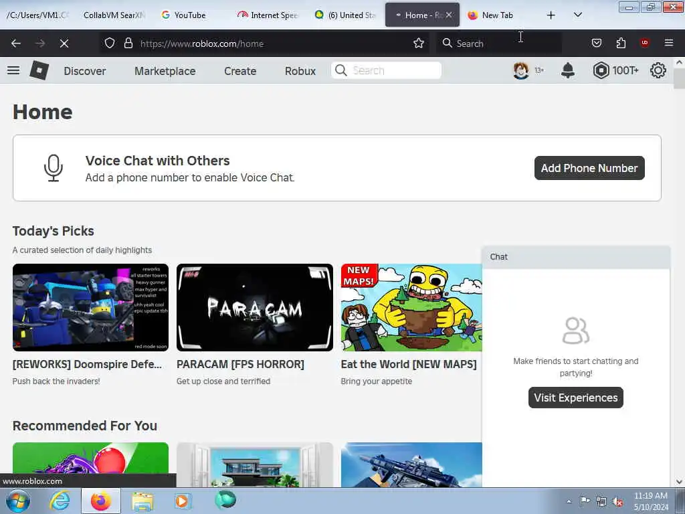Select the roblox.com address bar URL
The width and height of the screenshot is (685, 514).
[x=202, y=44]
